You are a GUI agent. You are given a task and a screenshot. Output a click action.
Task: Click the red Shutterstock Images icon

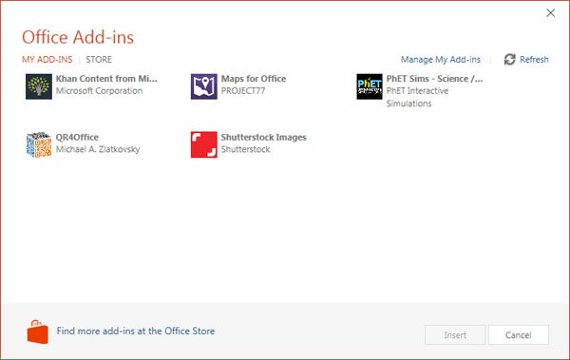[x=204, y=144]
